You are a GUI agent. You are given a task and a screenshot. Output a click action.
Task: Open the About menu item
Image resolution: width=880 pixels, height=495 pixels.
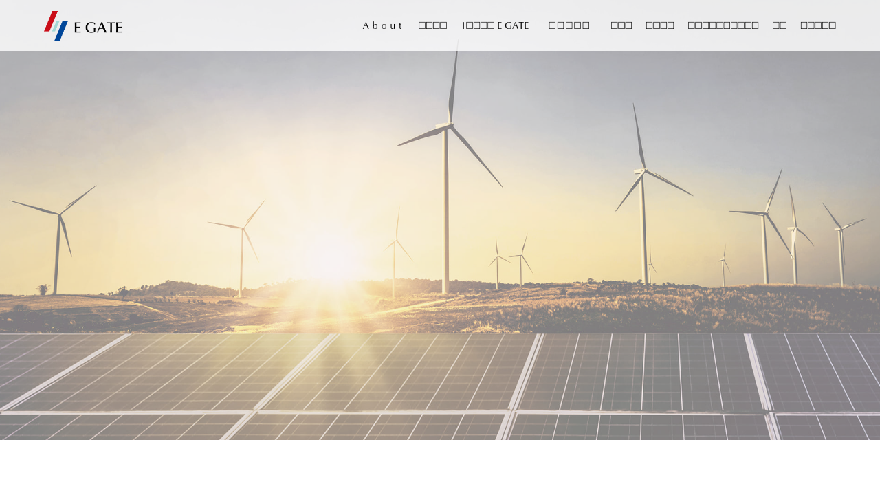382,25
